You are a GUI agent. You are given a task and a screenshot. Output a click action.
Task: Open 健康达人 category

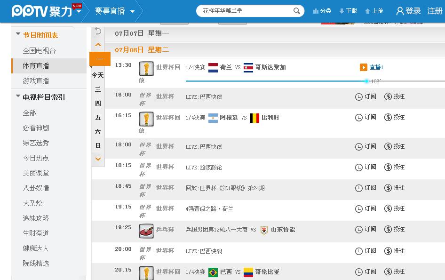coord(36,248)
